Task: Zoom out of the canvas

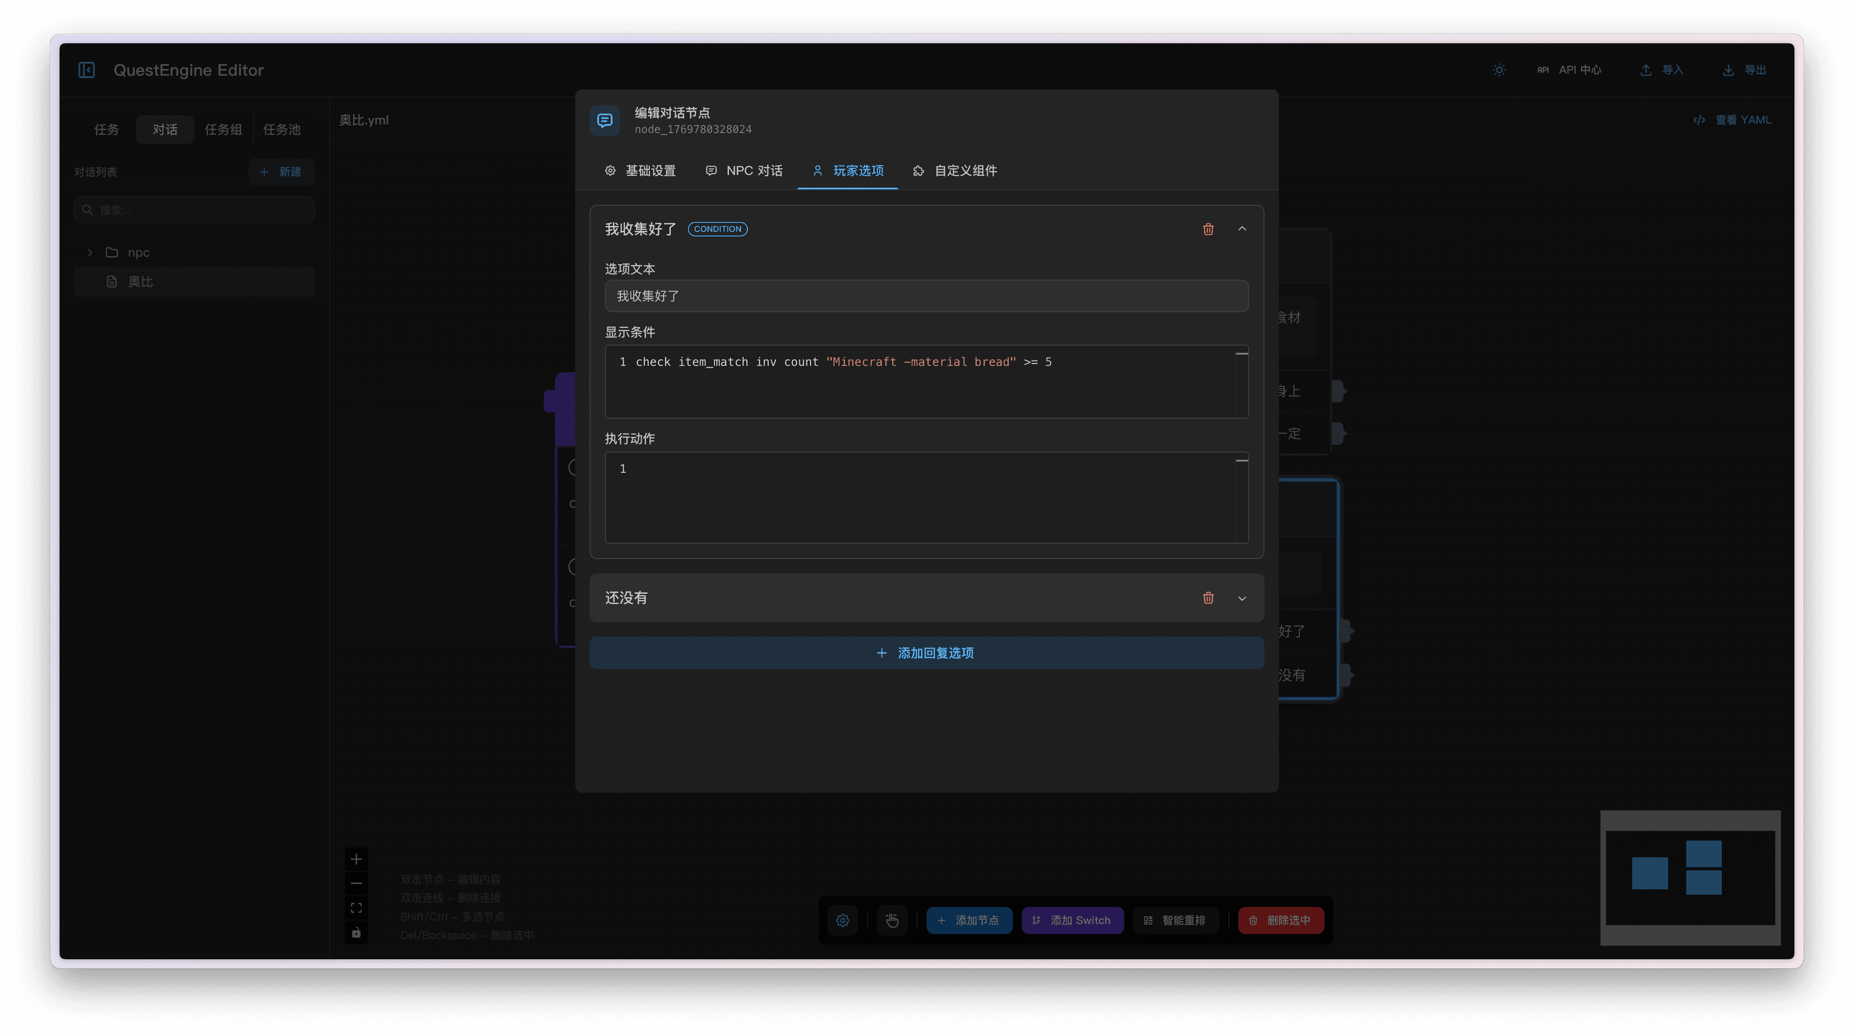Action: pos(356,883)
